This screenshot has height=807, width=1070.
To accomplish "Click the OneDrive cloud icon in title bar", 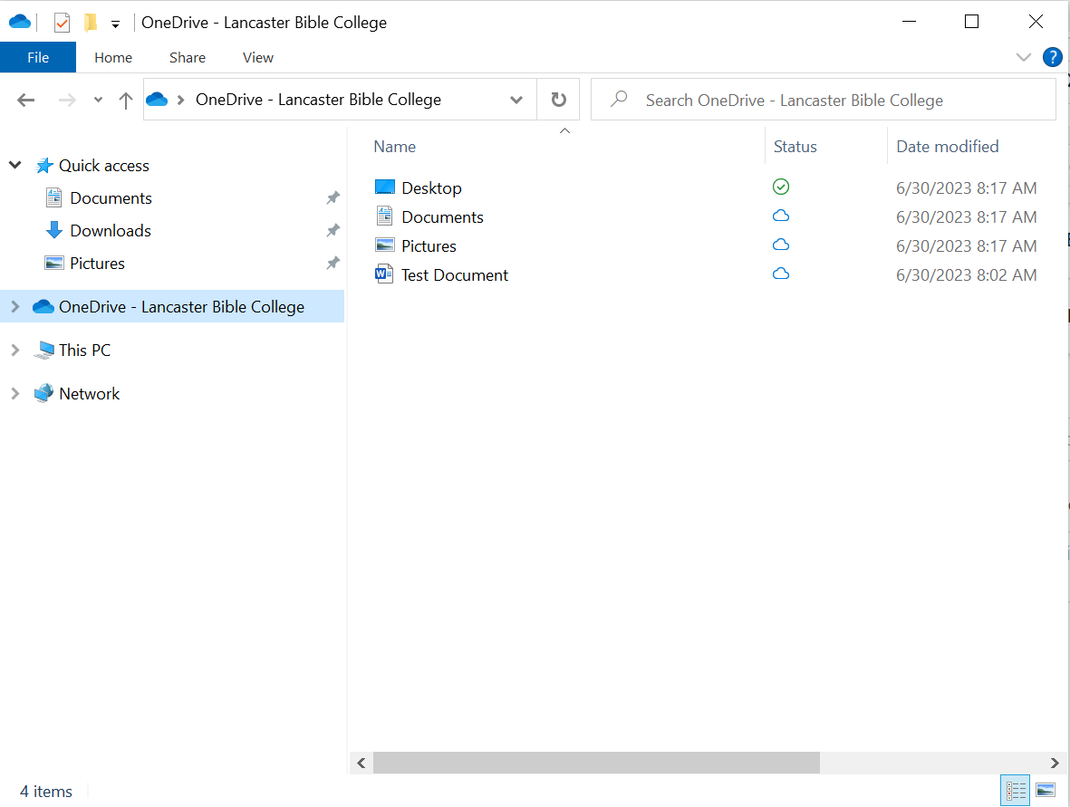I will pyautogui.click(x=20, y=22).
